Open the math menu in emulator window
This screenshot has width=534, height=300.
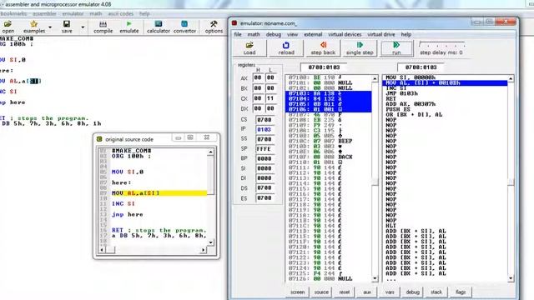pos(254,34)
